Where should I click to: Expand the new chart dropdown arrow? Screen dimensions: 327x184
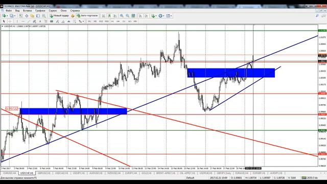click(7, 16)
